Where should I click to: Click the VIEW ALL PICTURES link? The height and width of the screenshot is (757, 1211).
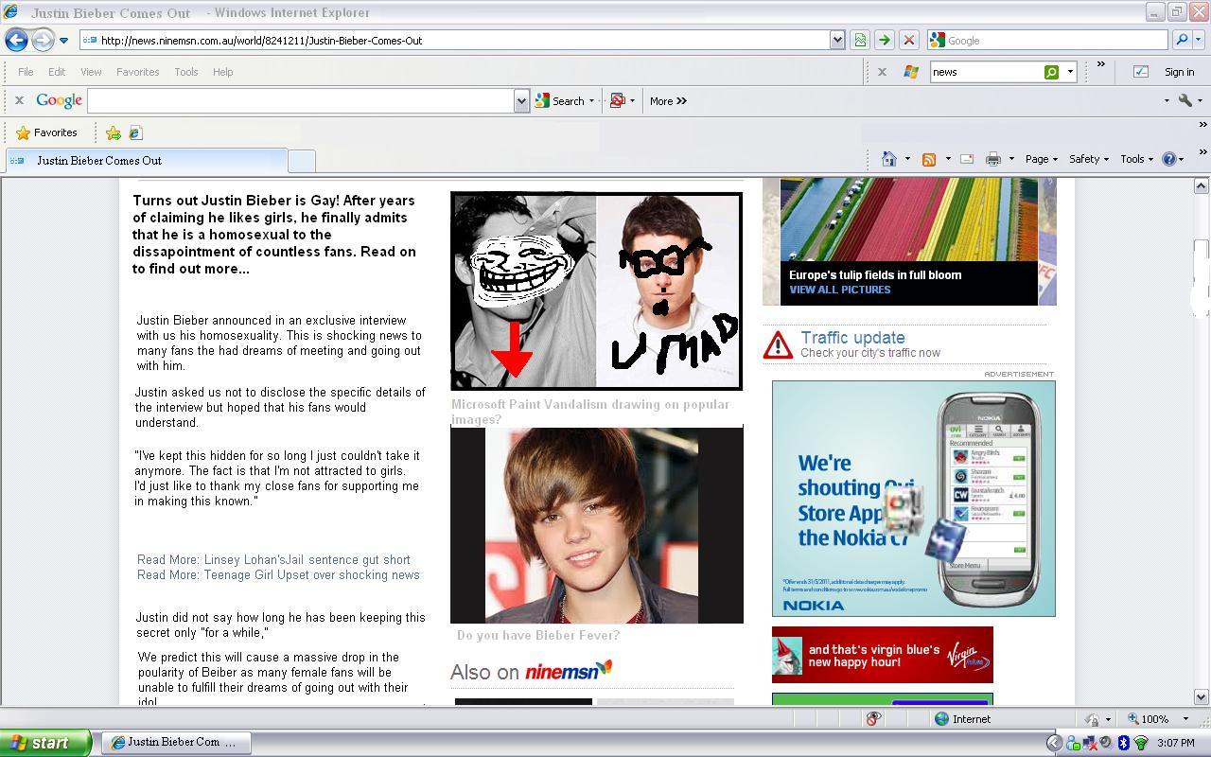[x=839, y=290]
